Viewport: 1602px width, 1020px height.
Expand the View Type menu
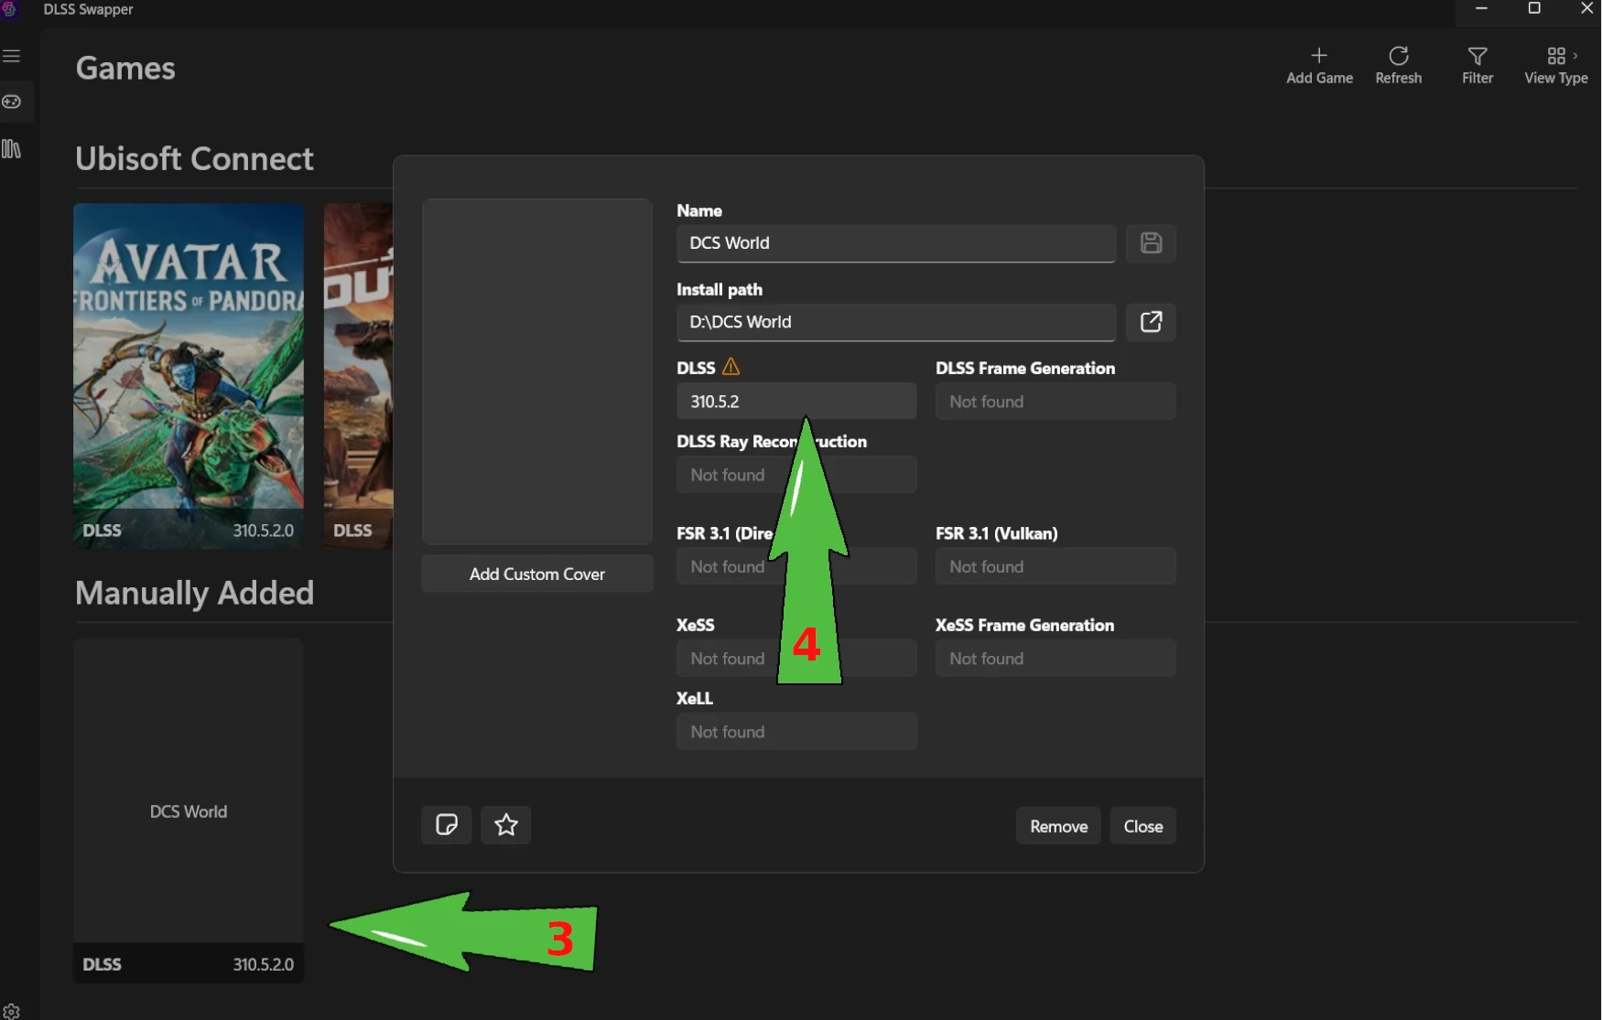(x=1555, y=66)
